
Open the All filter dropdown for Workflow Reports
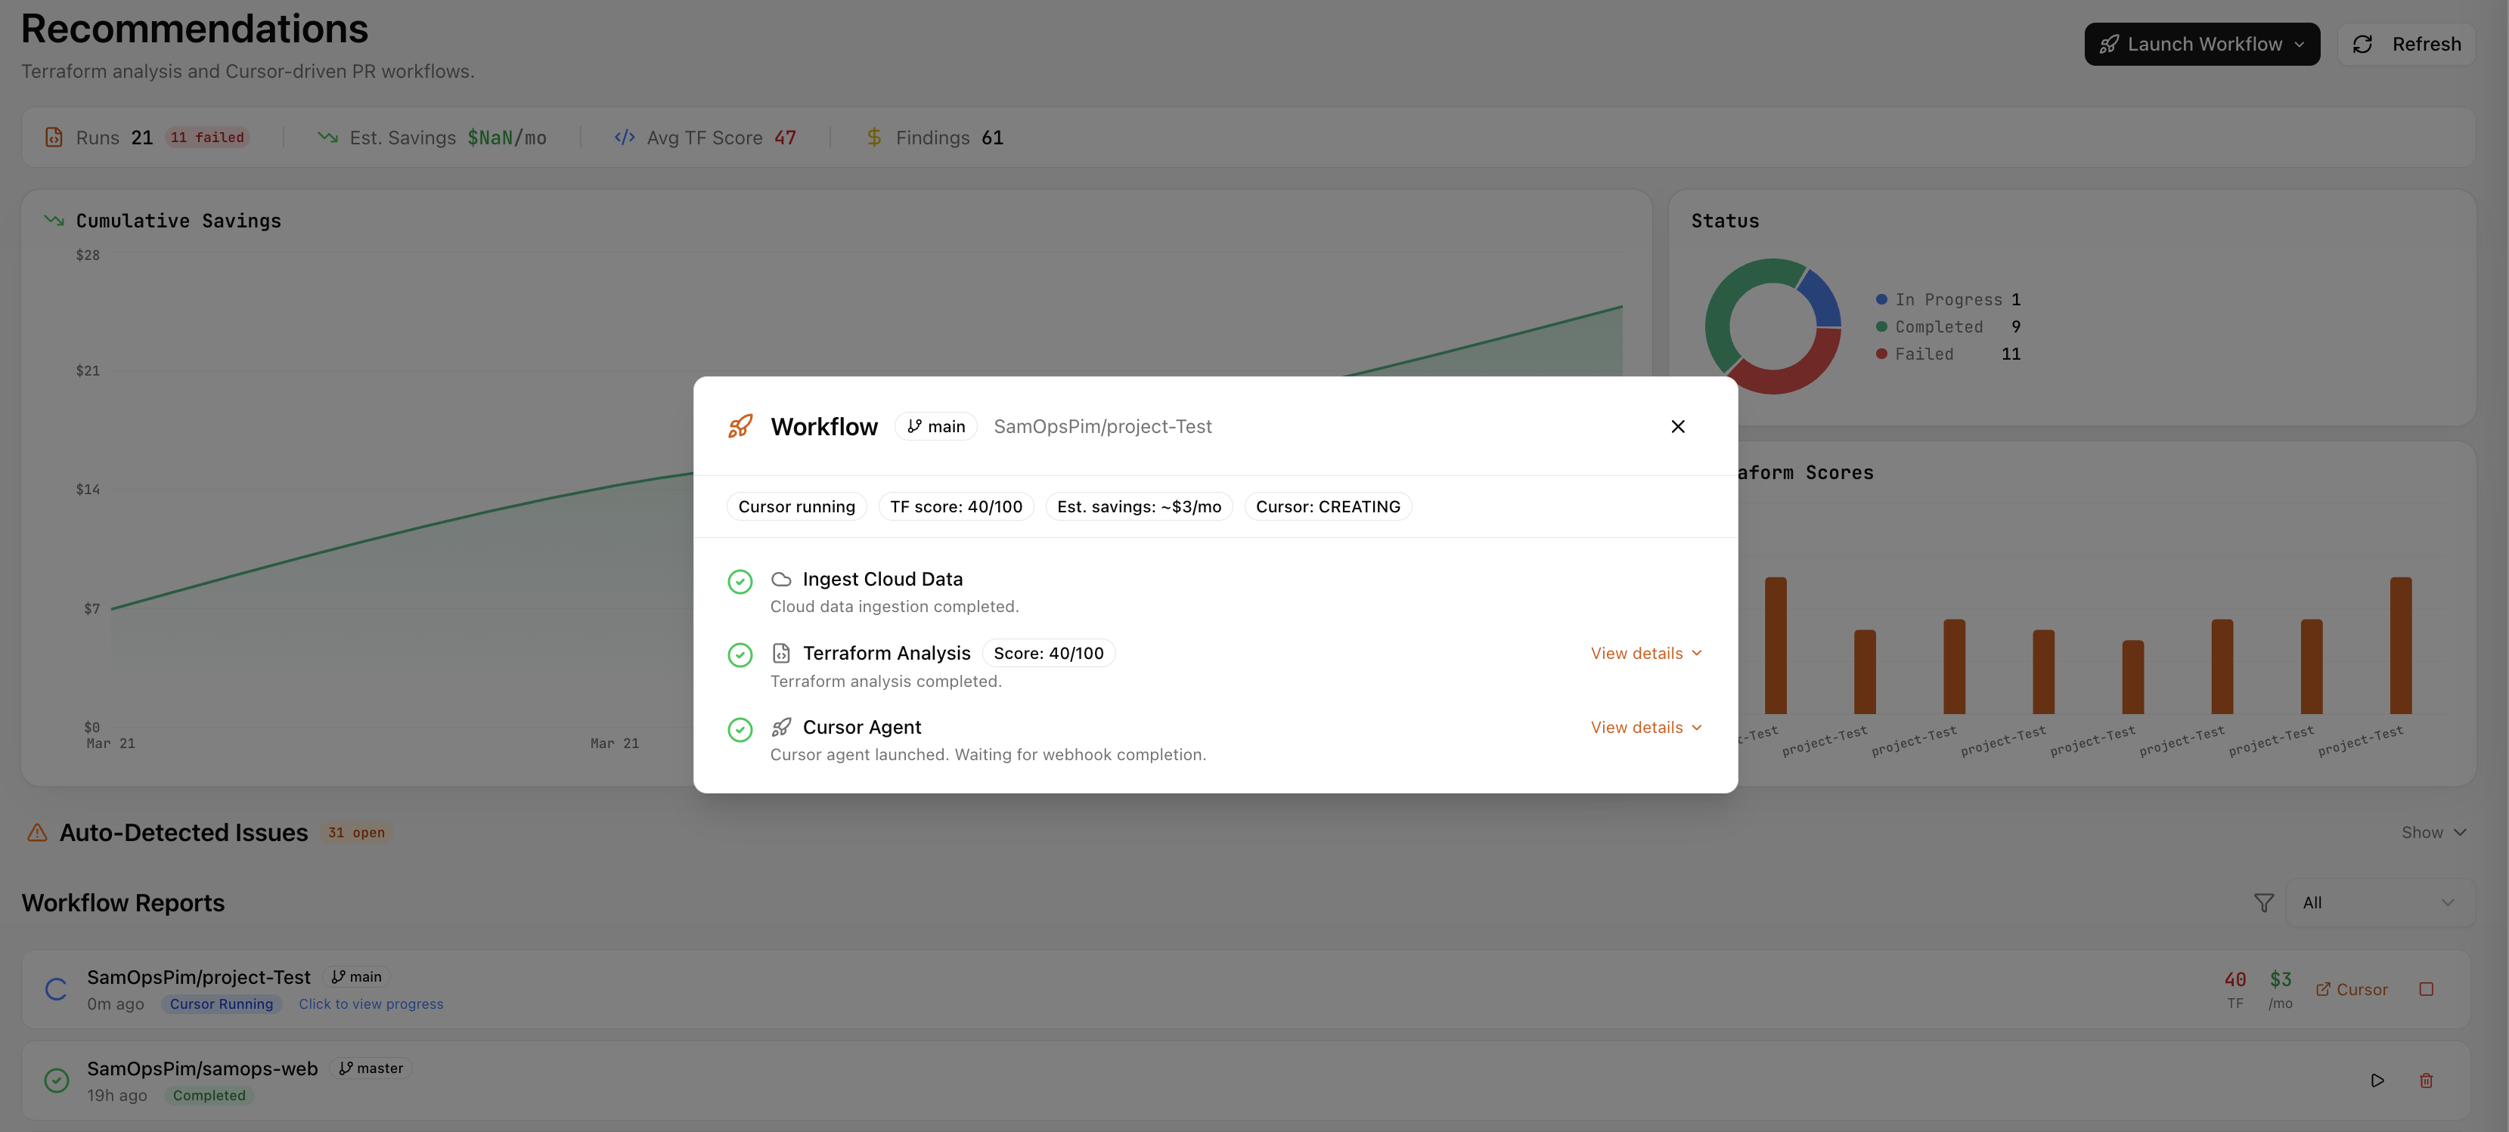click(2381, 902)
